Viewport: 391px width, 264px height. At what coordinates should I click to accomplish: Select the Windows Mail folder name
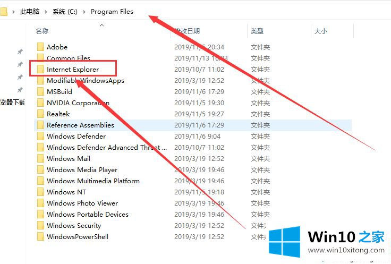click(69, 158)
